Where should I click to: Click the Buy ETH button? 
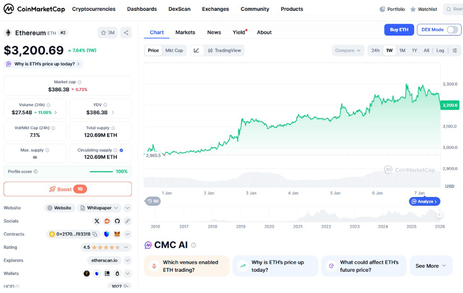(399, 30)
